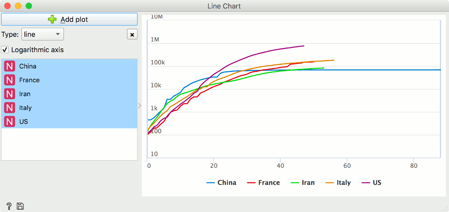Click the 1M label on the y-axis
This screenshot has width=449, height=212.
tap(155, 40)
